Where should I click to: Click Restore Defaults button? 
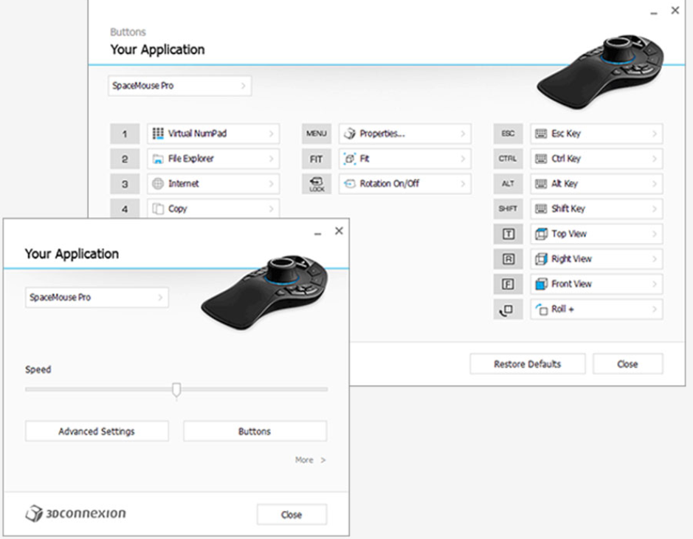click(x=527, y=364)
